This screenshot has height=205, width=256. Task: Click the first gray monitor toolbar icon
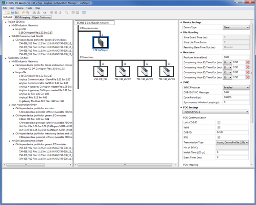click(x=73, y=12)
